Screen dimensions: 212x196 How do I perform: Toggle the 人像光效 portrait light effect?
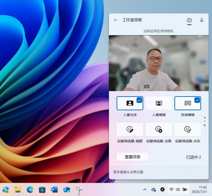130,103
